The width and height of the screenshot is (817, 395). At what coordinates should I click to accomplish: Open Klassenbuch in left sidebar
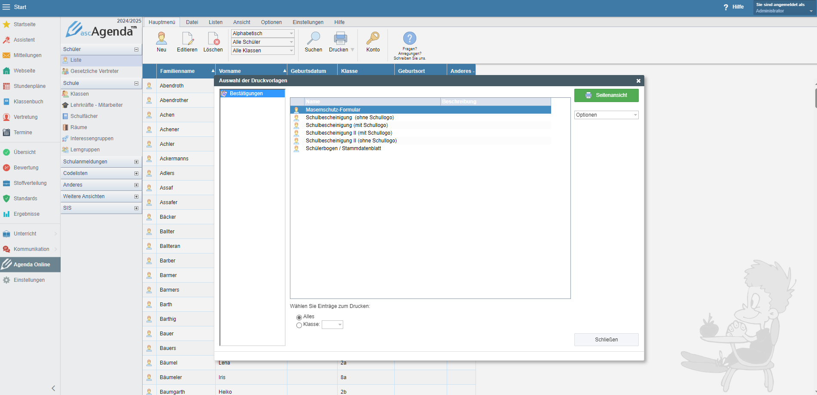(x=28, y=102)
